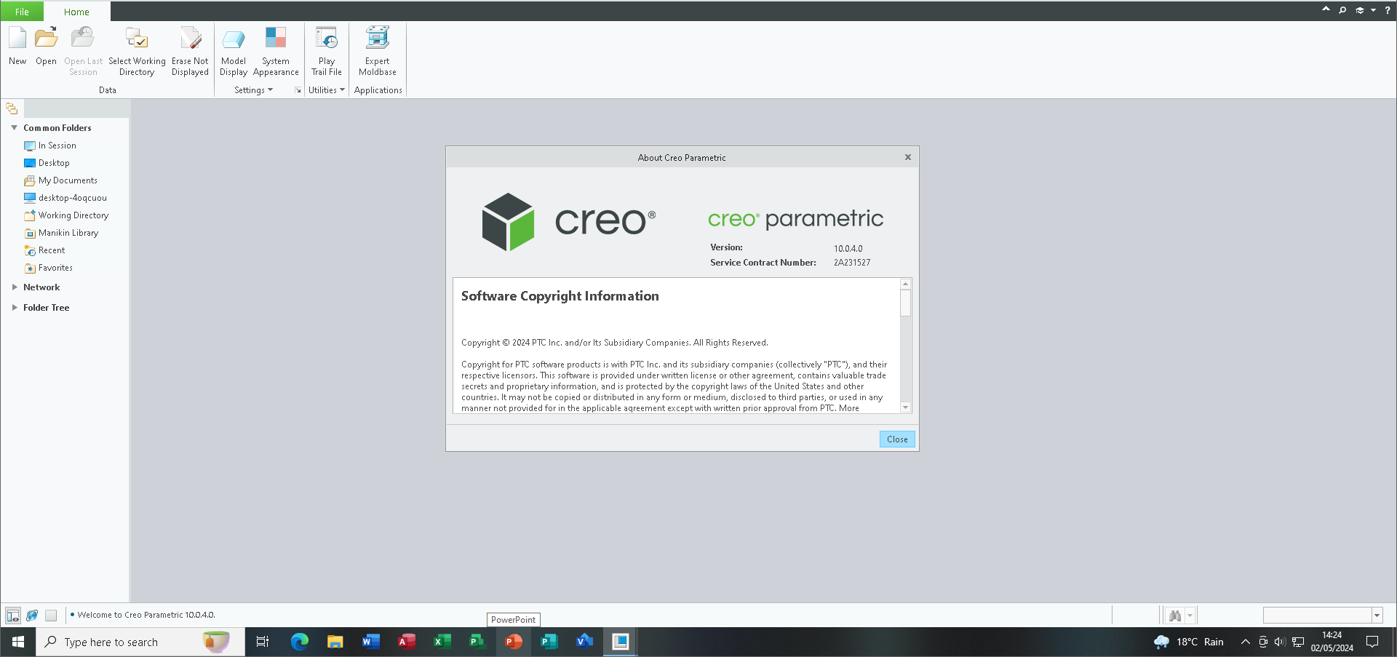The image size is (1397, 657).
Task: Click Erase Not Displayed icon
Action: 190,51
